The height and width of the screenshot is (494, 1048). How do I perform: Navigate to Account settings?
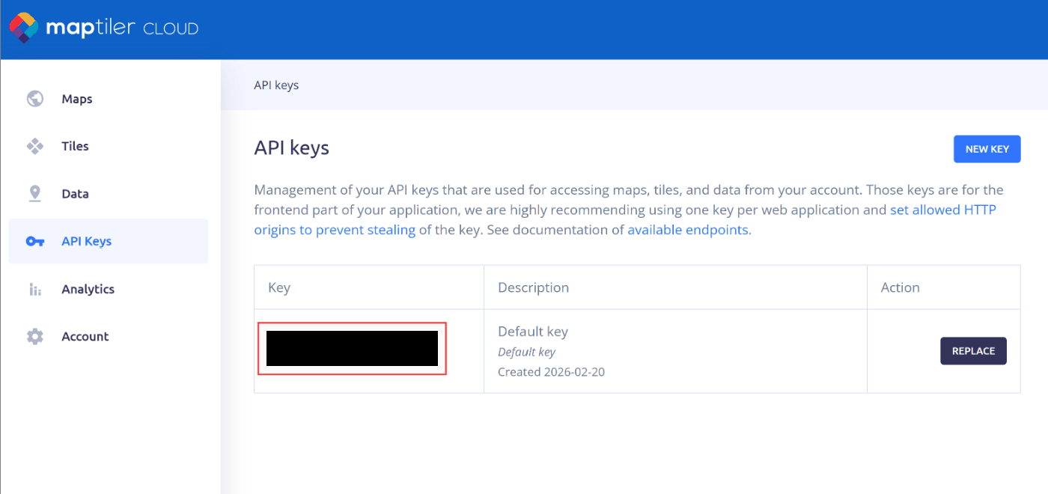[85, 336]
